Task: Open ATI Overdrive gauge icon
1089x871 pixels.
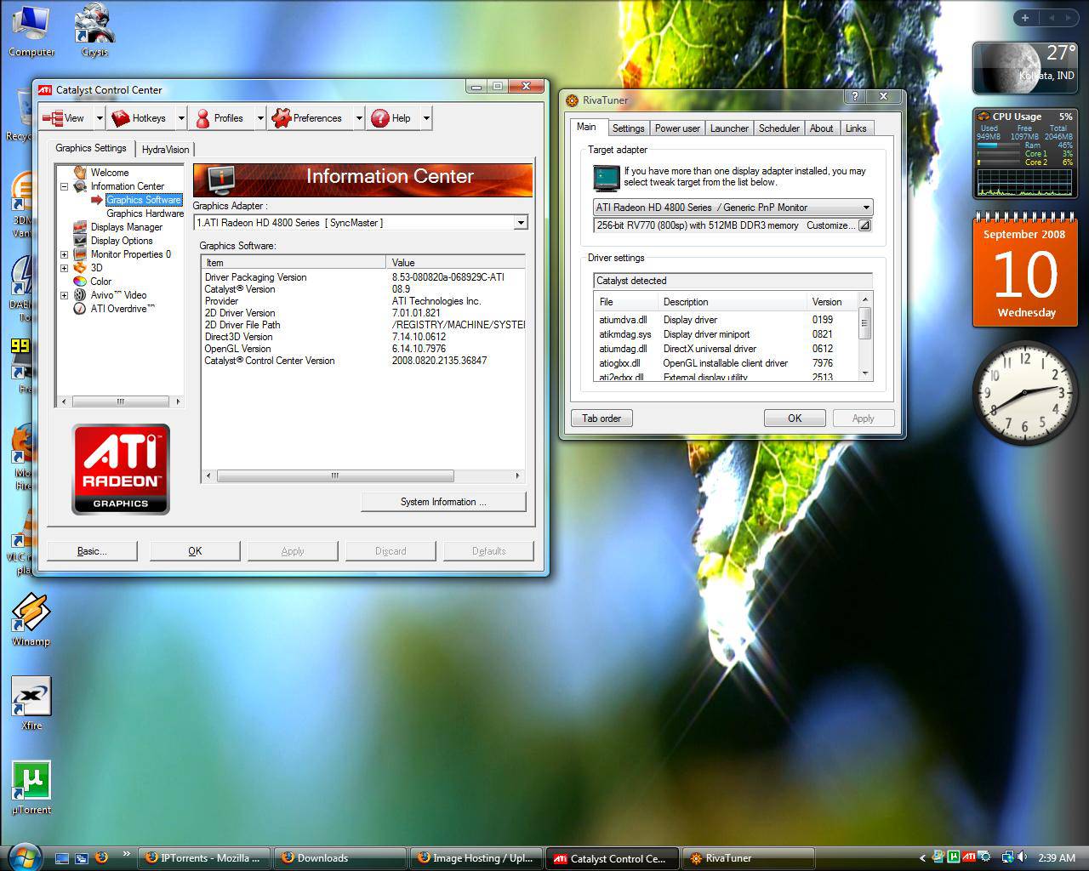Action: pos(80,309)
